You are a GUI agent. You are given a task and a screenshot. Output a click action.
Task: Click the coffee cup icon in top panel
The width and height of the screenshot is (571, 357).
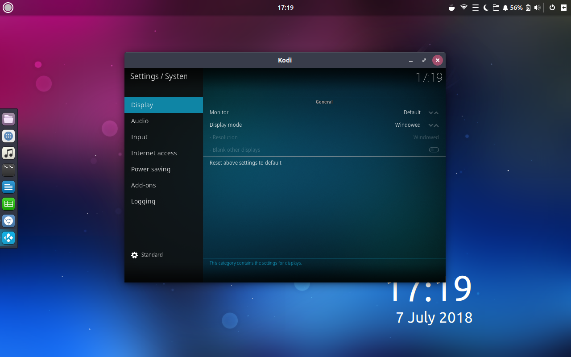(452, 8)
